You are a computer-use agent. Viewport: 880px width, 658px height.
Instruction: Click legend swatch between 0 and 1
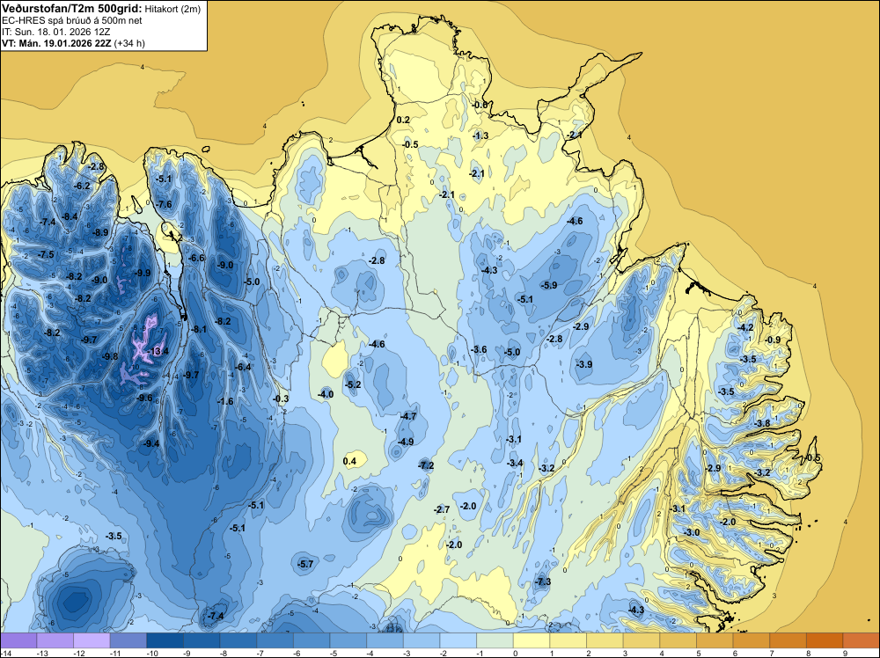532,640
